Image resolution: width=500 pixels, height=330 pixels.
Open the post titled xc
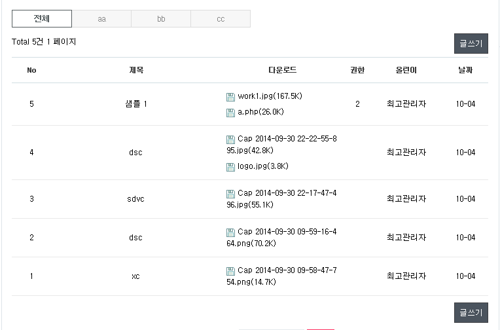pos(135,276)
